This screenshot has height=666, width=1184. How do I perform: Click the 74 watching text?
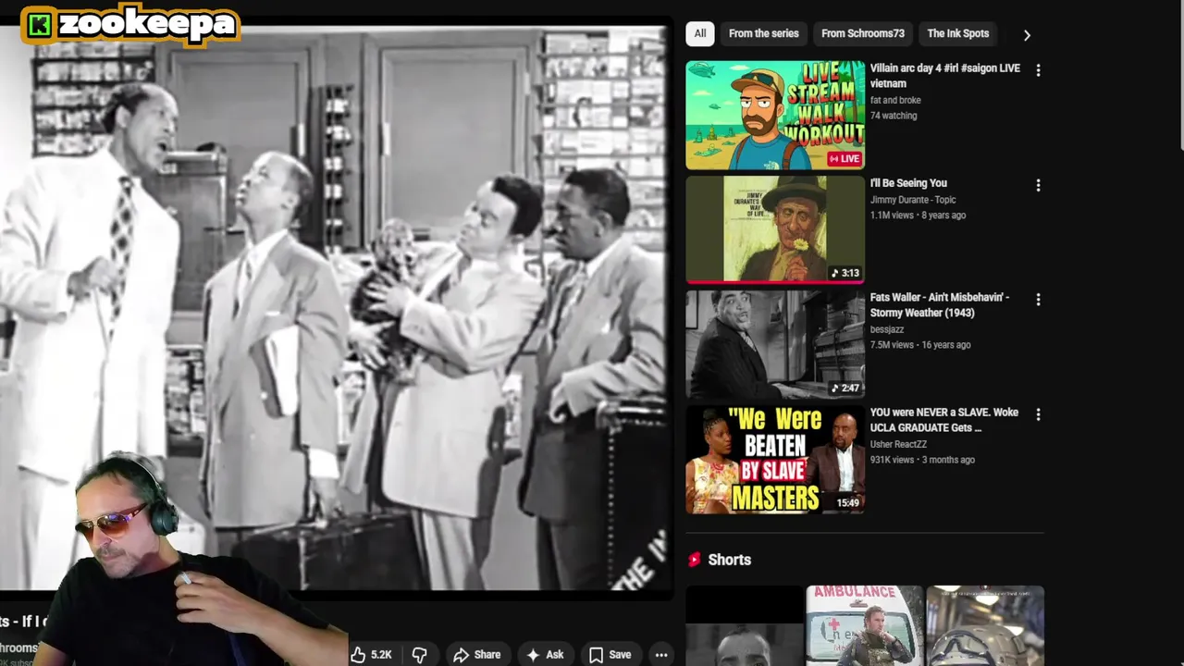(x=894, y=116)
